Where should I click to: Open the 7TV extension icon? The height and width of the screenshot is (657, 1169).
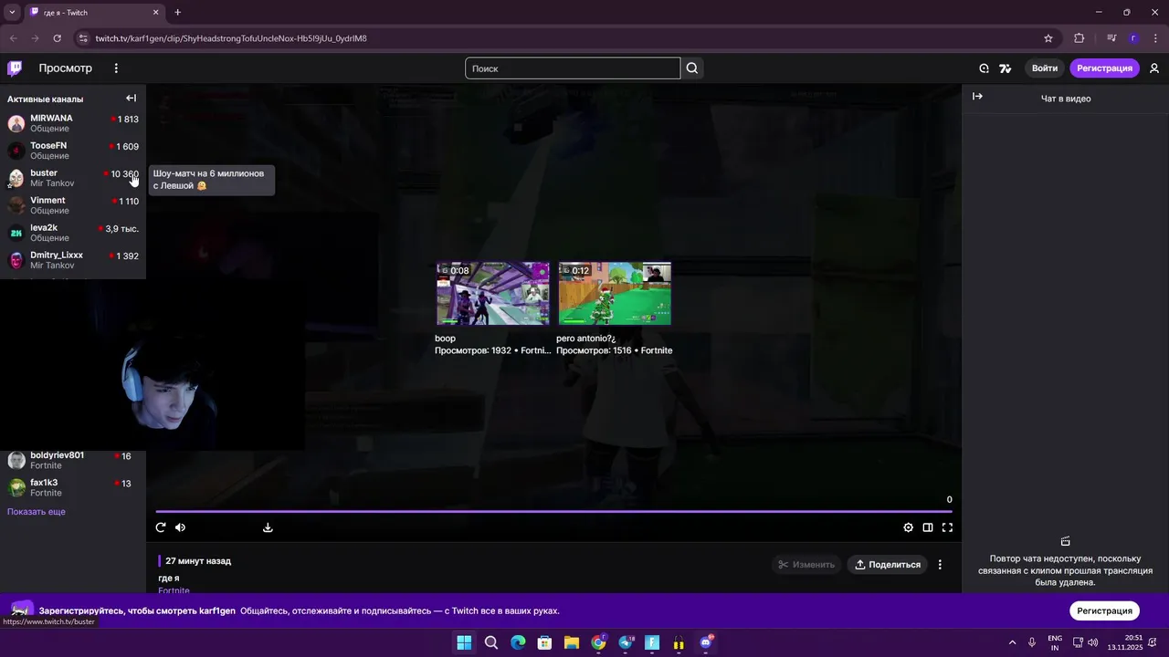[x=1006, y=68]
